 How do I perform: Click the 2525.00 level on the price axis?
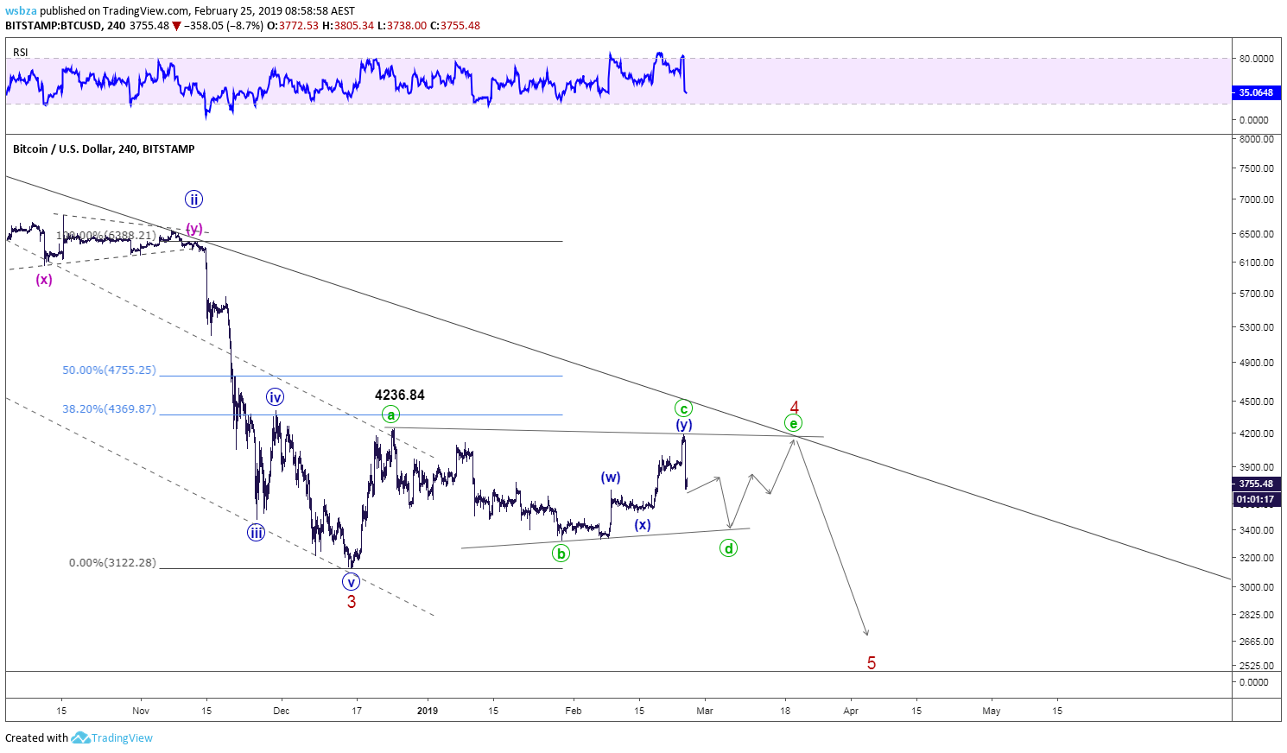pyautogui.click(x=1257, y=666)
